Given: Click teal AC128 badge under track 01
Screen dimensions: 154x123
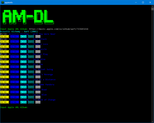Looking at the screenshot, I should (31, 36).
